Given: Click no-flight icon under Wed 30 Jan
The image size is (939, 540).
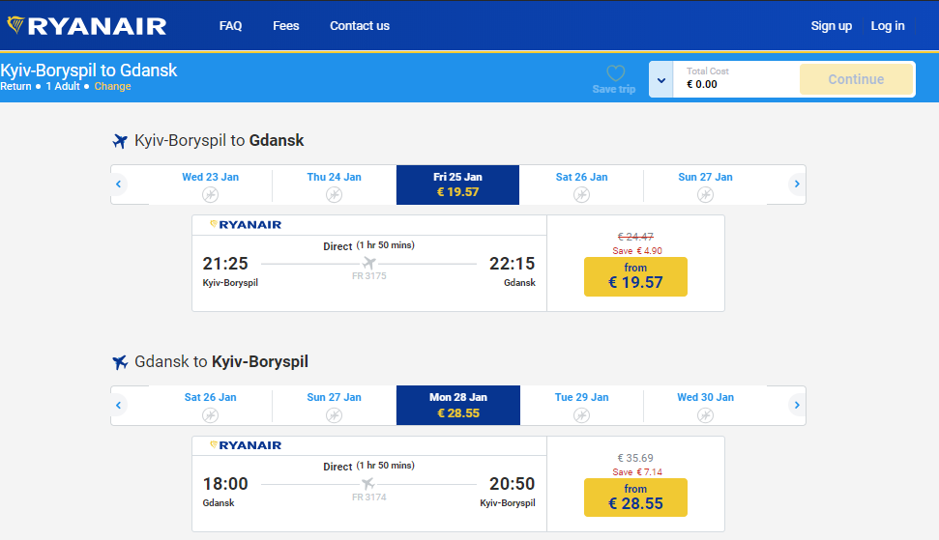Looking at the screenshot, I should 705,414.
